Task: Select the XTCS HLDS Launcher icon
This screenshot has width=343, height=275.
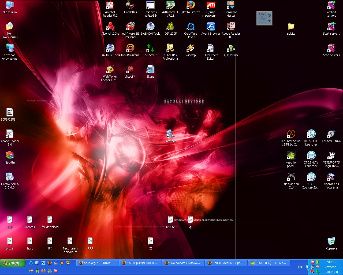Action: point(311,134)
